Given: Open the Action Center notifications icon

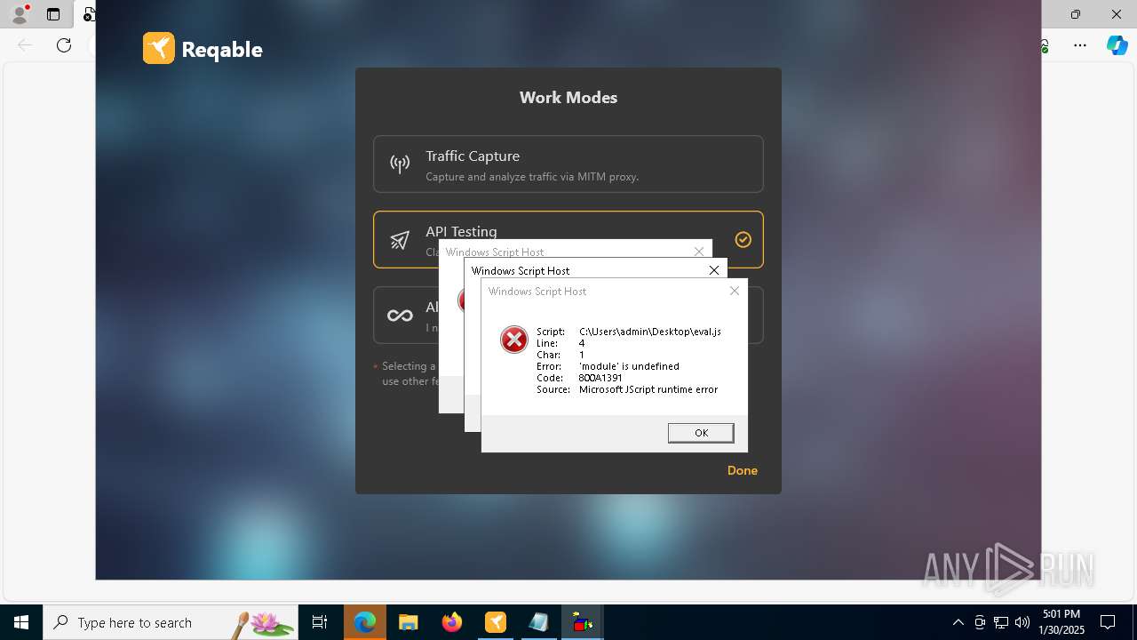Looking at the screenshot, I should pos(1108,622).
